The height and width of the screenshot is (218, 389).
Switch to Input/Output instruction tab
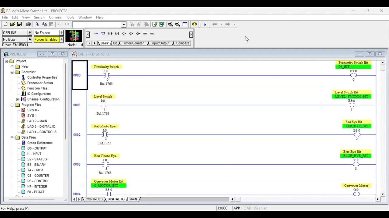click(x=160, y=43)
